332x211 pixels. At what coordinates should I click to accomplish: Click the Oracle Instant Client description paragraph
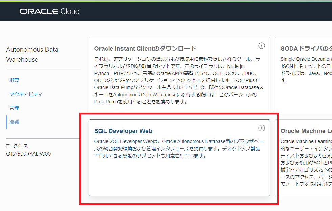click(x=179, y=80)
